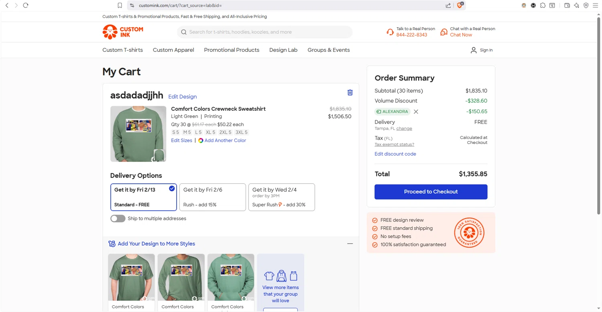
Task: Remove the ALEXANDRA discount code
Action: coord(416,112)
